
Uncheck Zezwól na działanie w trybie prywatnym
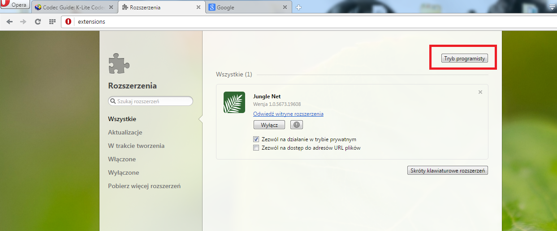click(x=256, y=139)
